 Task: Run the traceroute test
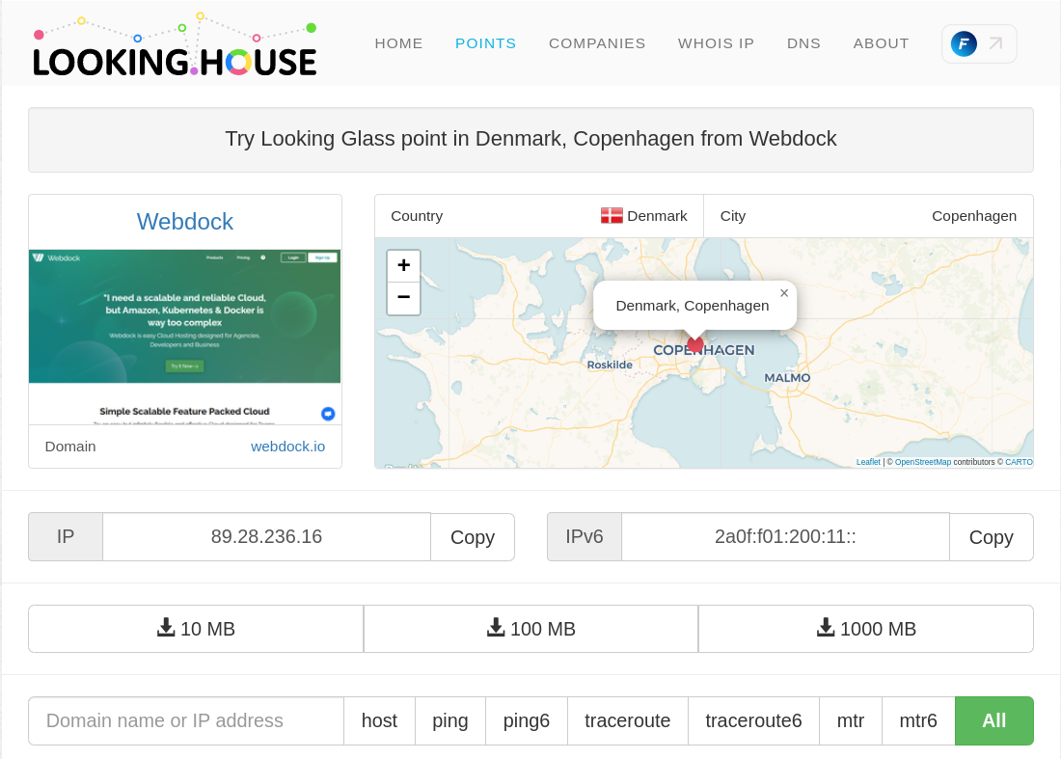(627, 720)
